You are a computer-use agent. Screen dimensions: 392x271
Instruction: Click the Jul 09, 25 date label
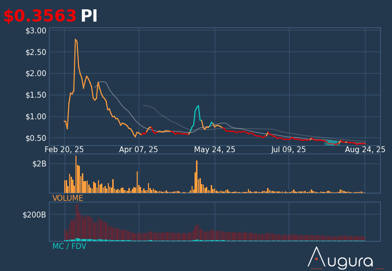tap(289, 150)
